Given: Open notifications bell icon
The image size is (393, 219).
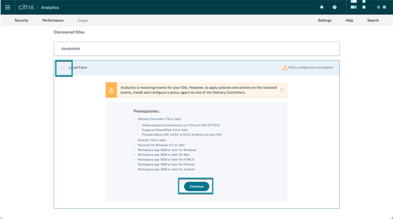Looking at the screenshot, I should click(x=321, y=7).
